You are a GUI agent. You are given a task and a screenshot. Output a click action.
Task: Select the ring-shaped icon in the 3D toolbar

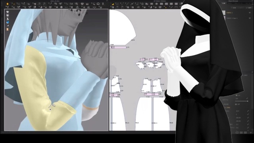tap(98, 4)
